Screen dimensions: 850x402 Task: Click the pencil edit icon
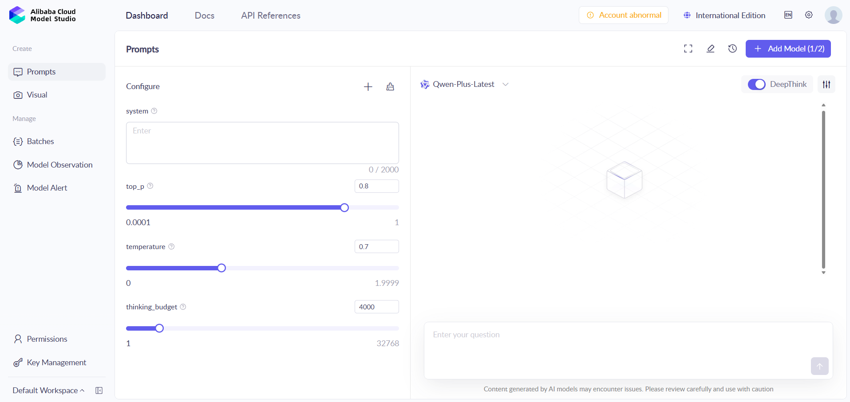click(710, 49)
